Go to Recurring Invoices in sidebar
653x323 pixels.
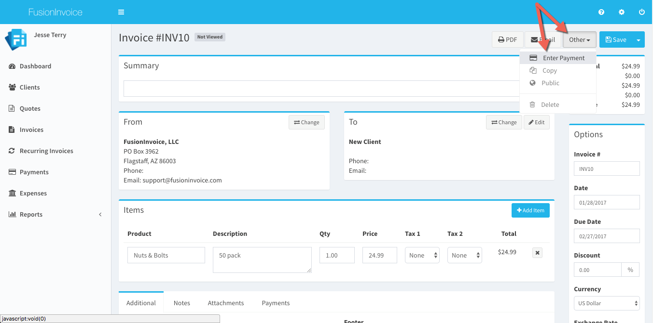tap(46, 151)
